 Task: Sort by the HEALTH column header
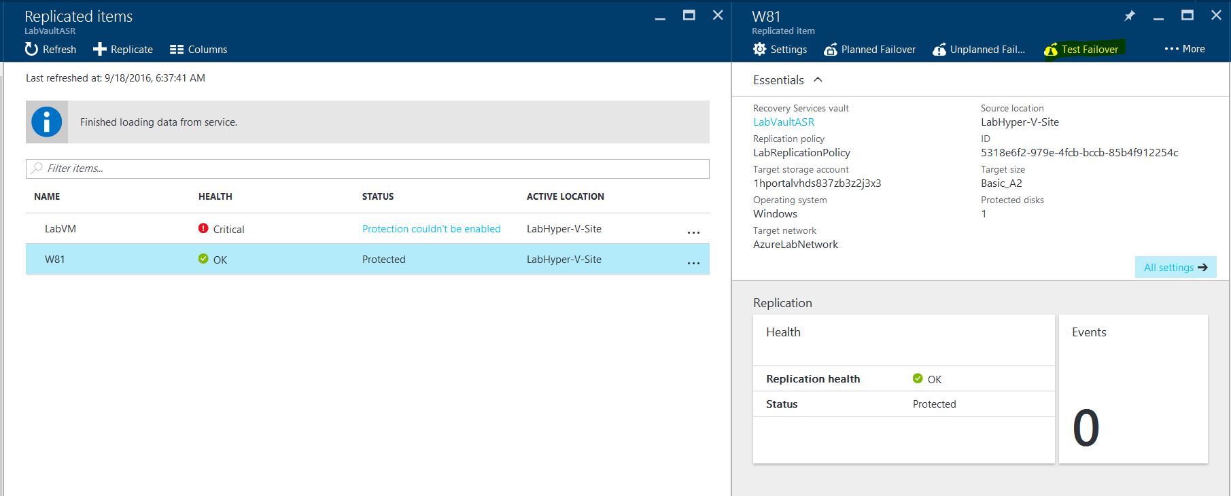[x=215, y=196]
